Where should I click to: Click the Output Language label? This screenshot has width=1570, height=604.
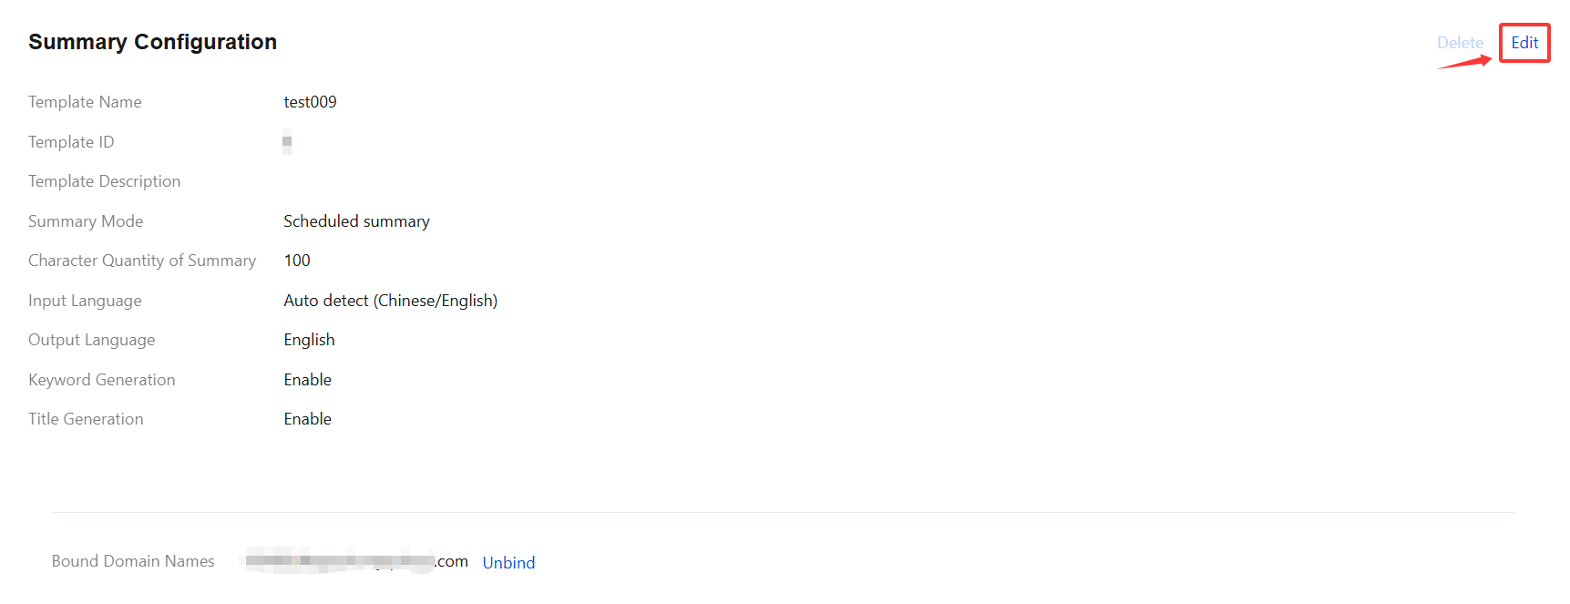tap(91, 340)
